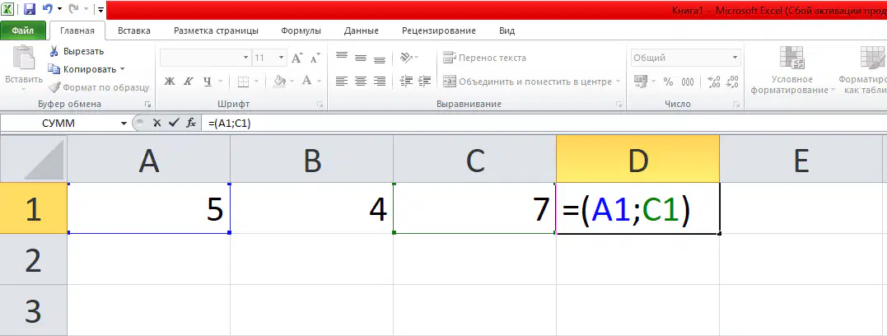
Task: Toggle italic formatting К
Action: (189, 82)
